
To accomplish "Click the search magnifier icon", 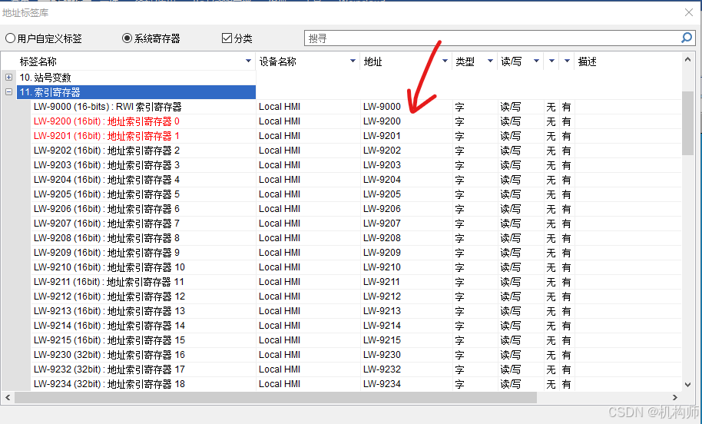I will pyautogui.click(x=687, y=38).
